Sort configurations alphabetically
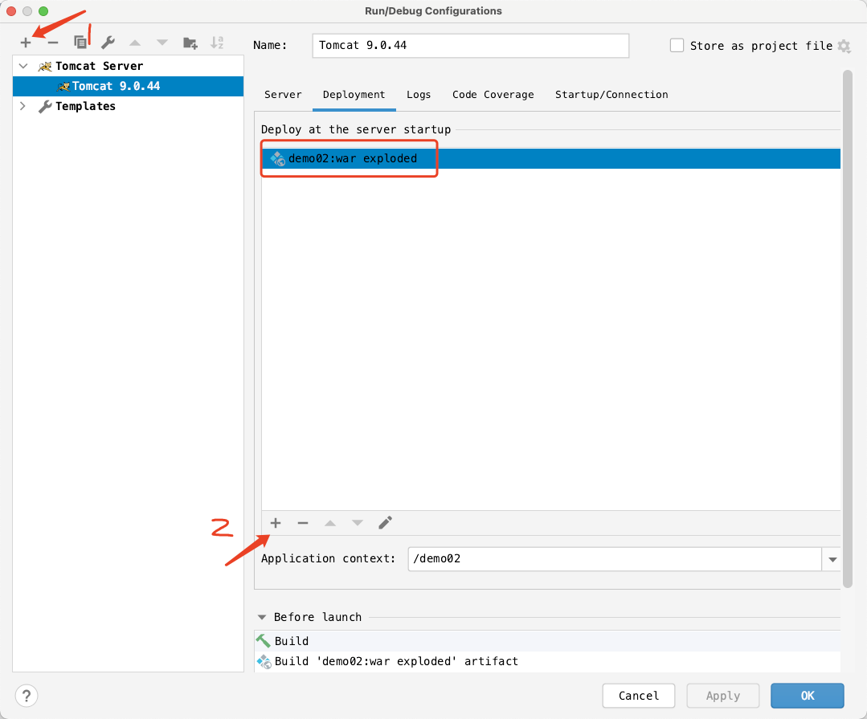Image resolution: width=867 pixels, height=719 pixels. 217,43
